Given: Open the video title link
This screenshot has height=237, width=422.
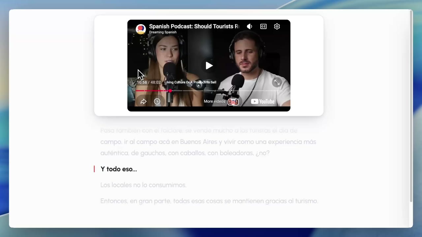Looking at the screenshot, I should pyautogui.click(x=194, y=26).
